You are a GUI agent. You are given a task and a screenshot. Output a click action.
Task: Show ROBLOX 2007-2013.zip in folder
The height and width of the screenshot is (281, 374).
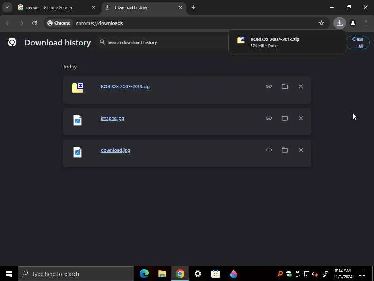tap(285, 86)
